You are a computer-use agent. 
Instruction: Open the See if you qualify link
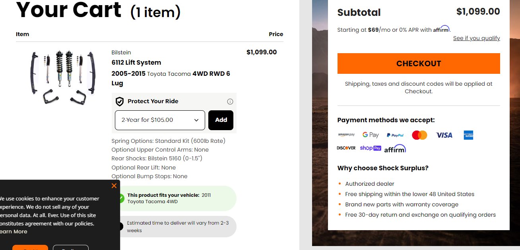pyautogui.click(x=477, y=38)
